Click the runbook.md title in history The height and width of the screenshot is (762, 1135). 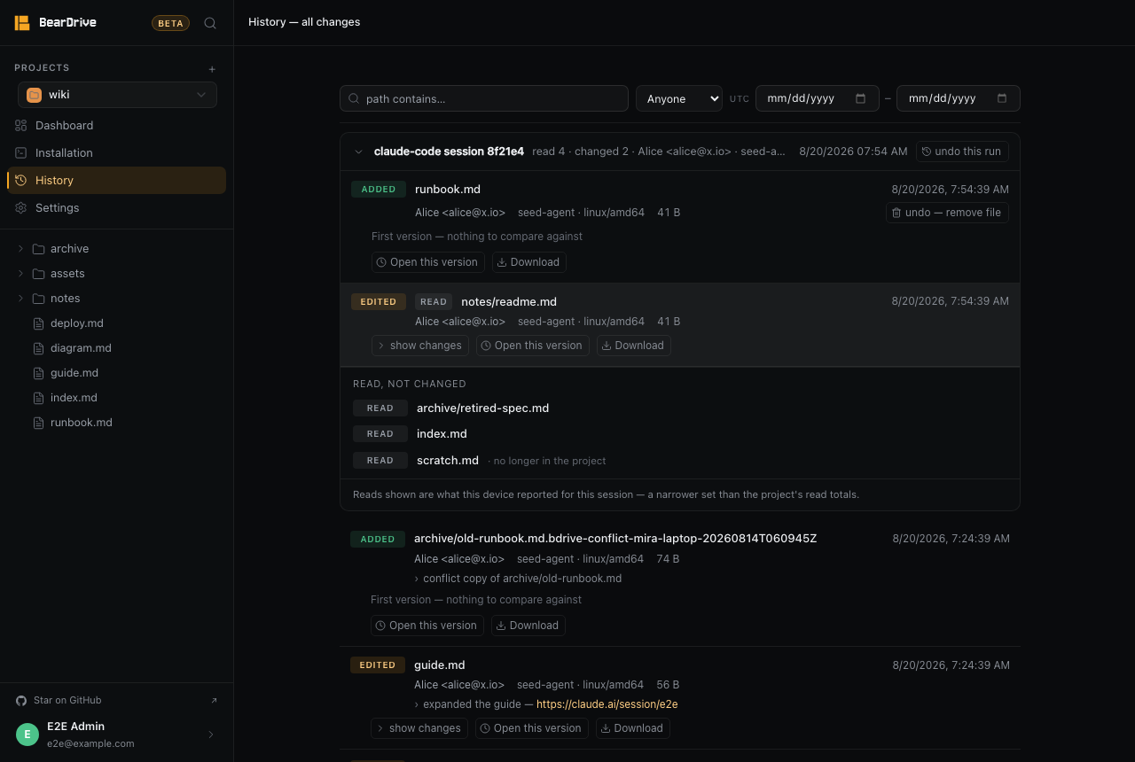click(x=448, y=190)
